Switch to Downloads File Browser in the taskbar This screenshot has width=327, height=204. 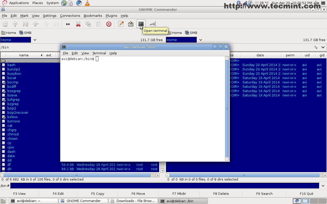click(133, 201)
